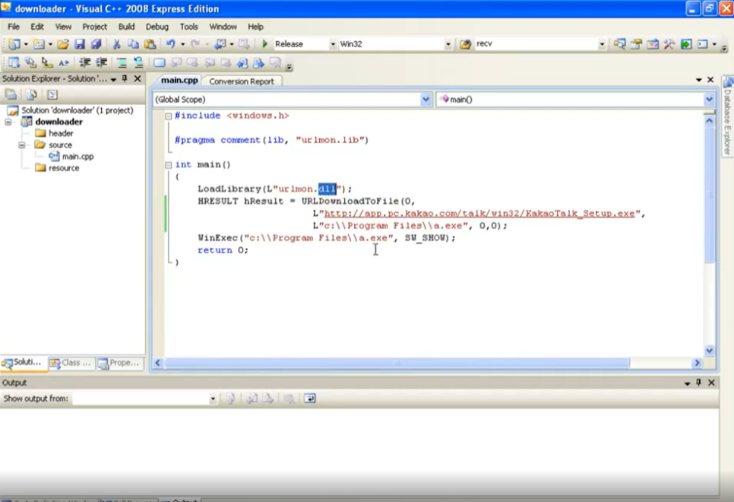Viewport: 734px width, 502px height.
Task: Click the editor vertical scroll up arrow
Action: point(709,121)
